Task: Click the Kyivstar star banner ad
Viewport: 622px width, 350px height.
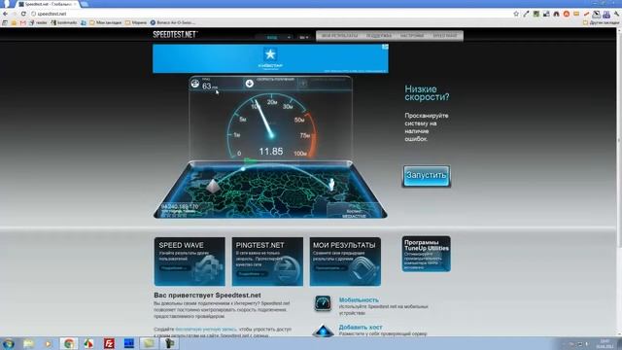Action: tap(270, 58)
